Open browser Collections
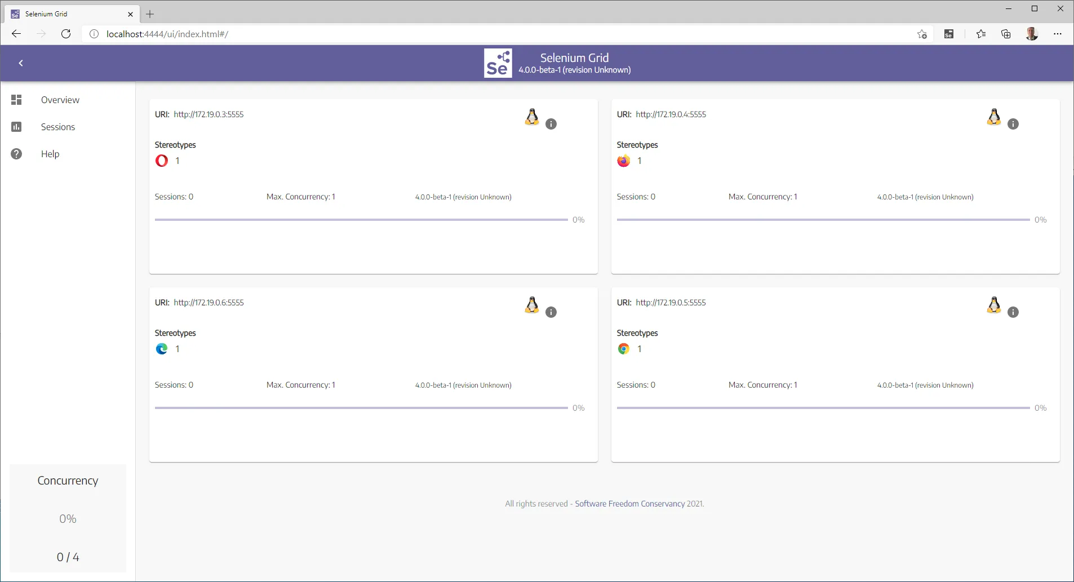This screenshot has height=582, width=1074. [1006, 34]
